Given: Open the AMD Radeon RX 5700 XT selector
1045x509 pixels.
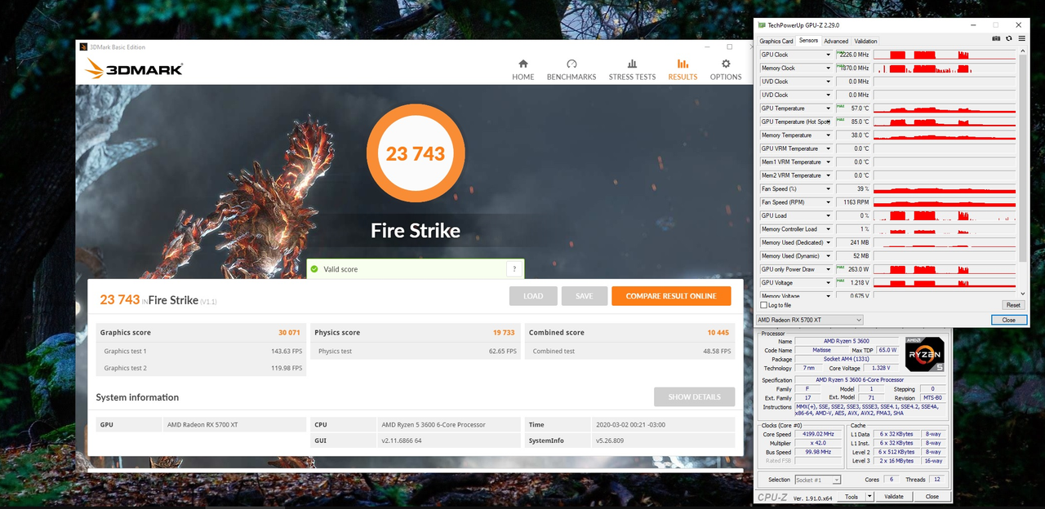Looking at the screenshot, I should click(x=810, y=320).
